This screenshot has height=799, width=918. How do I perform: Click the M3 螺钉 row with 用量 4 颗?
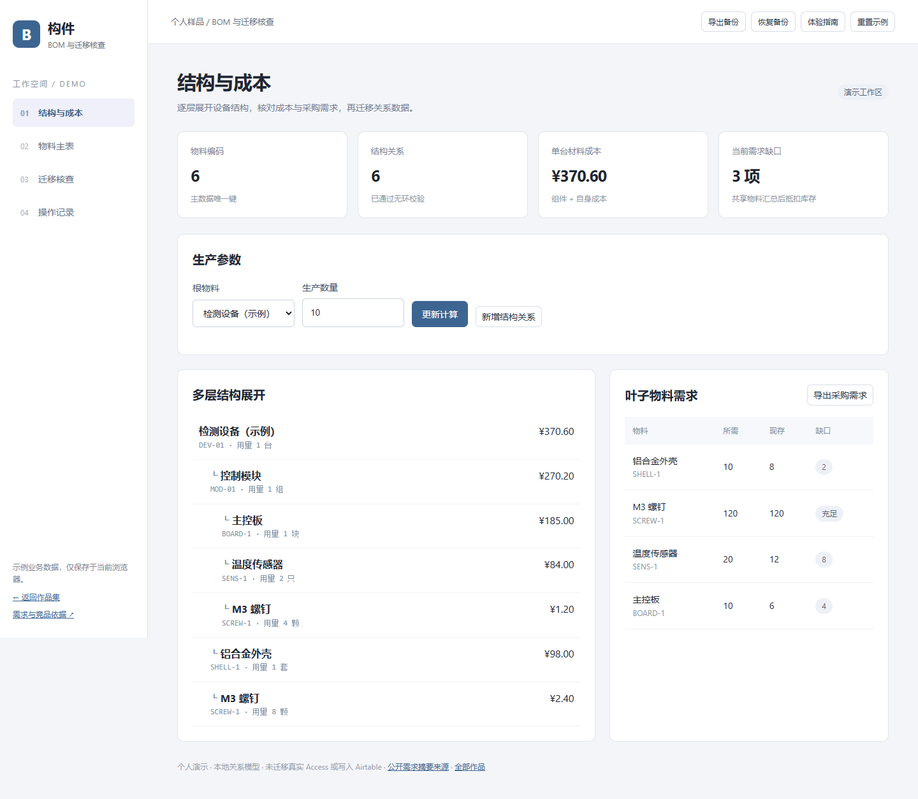[x=386, y=615]
